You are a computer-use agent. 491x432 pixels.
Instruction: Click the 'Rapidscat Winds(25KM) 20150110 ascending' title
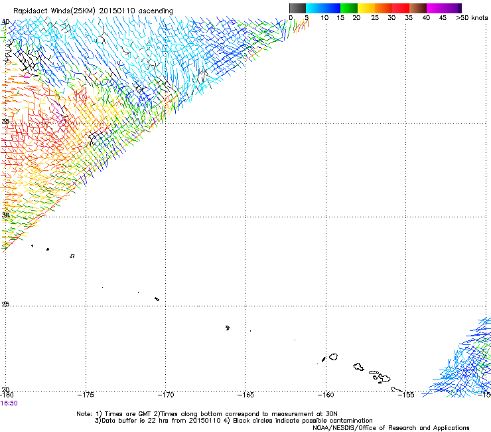click(93, 11)
